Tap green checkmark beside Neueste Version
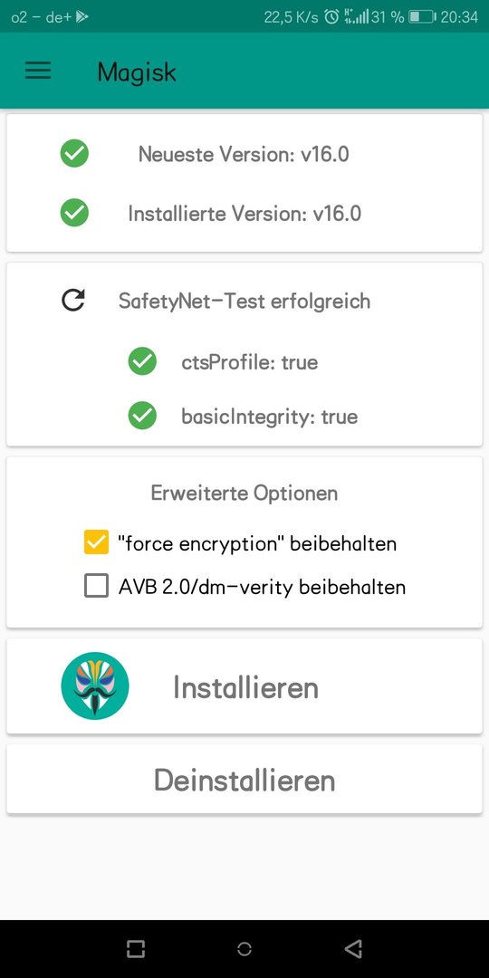489x978 pixels. point(74,153)
